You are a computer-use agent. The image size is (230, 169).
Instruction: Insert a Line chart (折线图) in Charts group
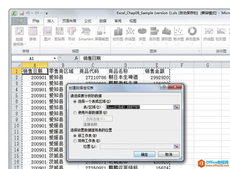(x=130, y=31)
